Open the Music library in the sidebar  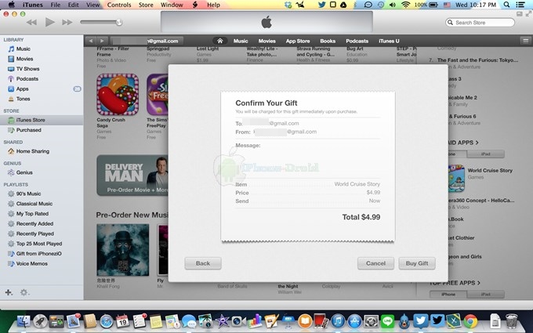[24, 49]
